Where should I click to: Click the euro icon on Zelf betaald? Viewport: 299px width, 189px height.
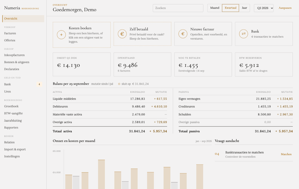coord(122,34)
